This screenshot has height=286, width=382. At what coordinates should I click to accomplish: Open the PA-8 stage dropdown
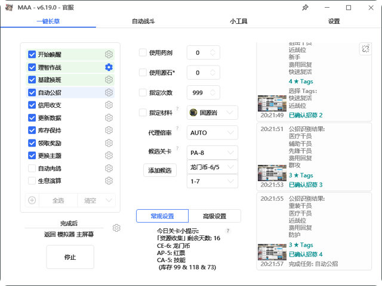click(212, 153)
